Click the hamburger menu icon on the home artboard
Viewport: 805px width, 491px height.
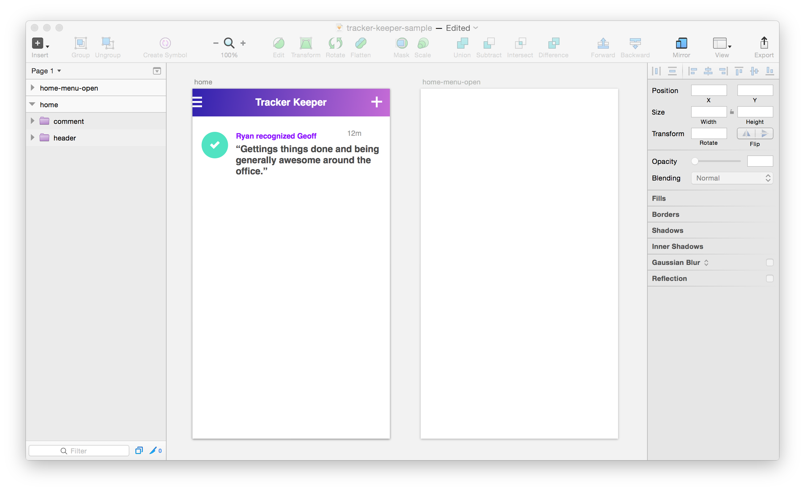click(x=197, y=102)
